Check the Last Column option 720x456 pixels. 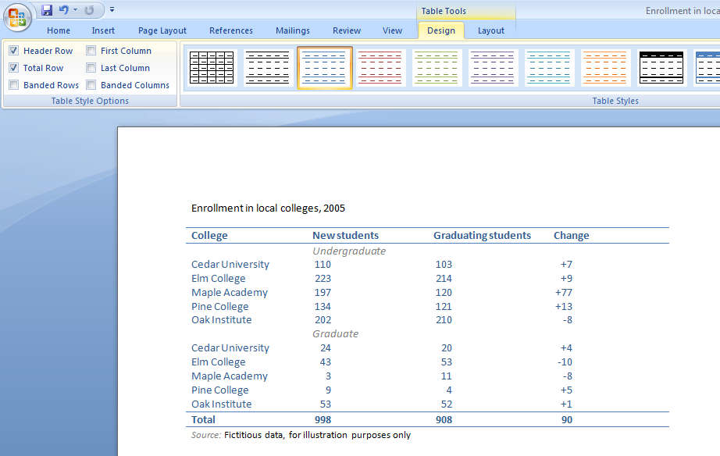[x=91, y=67]
